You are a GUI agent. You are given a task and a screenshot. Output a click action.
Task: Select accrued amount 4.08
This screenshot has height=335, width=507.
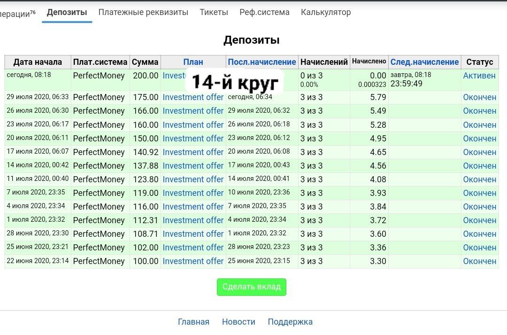pyautogui.click(x=378, y=179)
